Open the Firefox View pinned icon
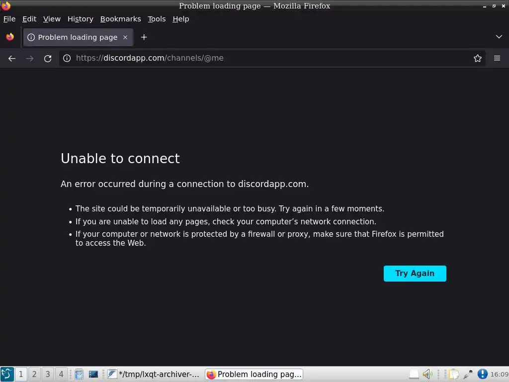This screenshot has width=509, height=382. pos(10,37)
